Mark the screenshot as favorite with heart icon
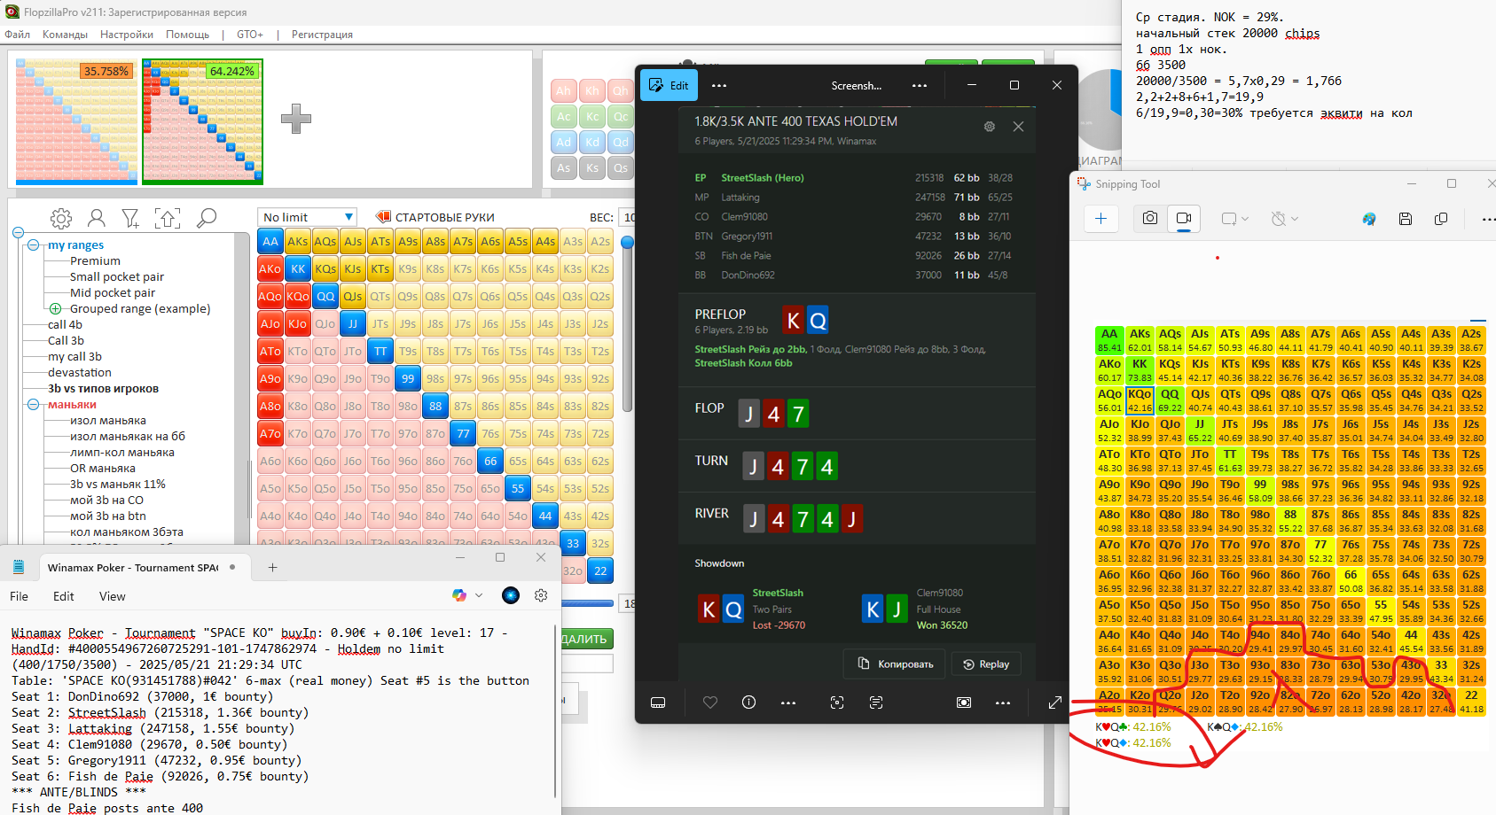 point(710,702)
